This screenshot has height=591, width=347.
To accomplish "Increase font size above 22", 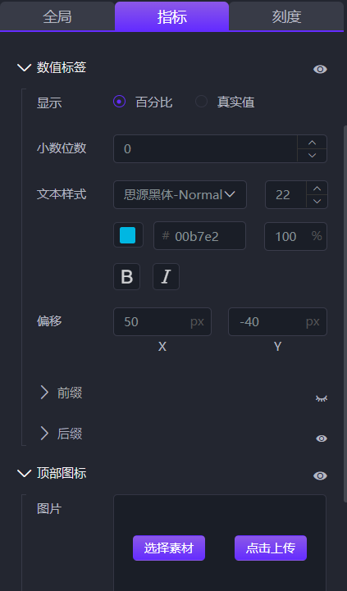I will coord(317,188).
